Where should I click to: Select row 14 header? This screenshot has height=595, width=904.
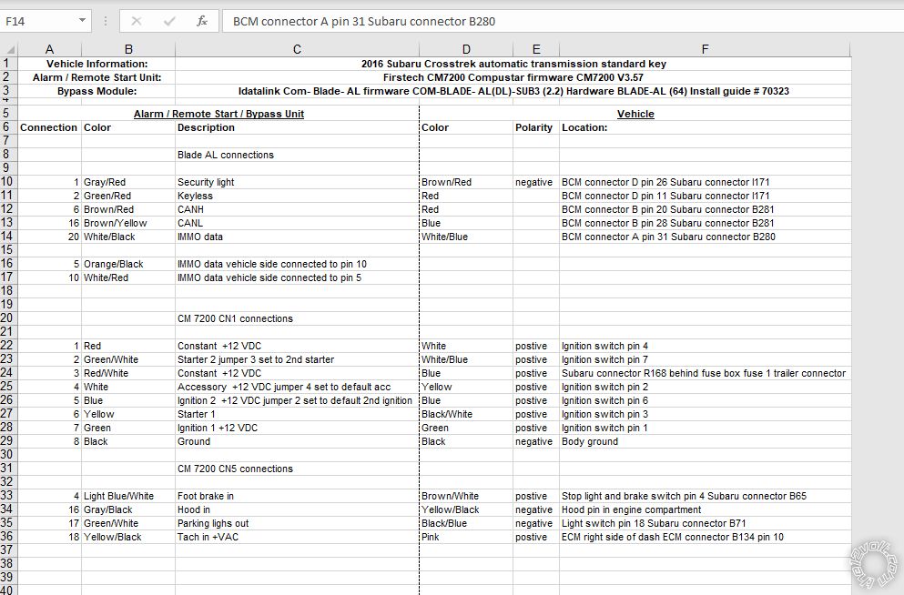(x=8, y=237)
